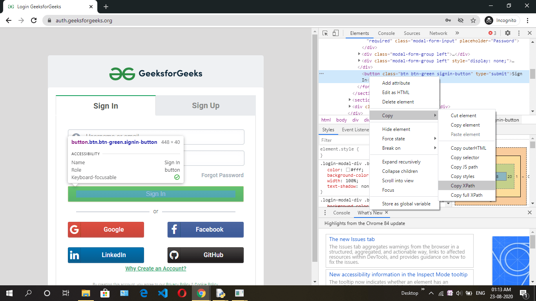Open Visual Studio Code from the taskbar
536x301 pixels.
pyautogui.click(x=162, y=293)
